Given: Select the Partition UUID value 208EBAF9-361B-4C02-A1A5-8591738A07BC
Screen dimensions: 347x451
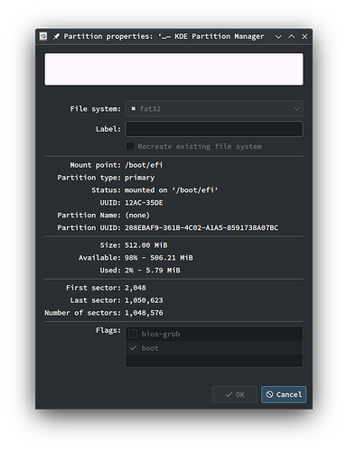Looking at the screenshot, I should [x=202, y=228].
